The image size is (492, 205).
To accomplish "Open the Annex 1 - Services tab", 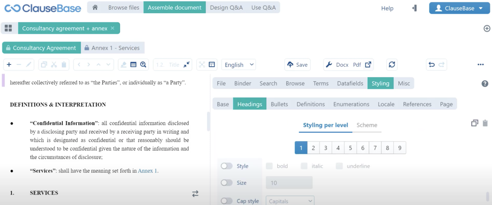I will (112, 48).
